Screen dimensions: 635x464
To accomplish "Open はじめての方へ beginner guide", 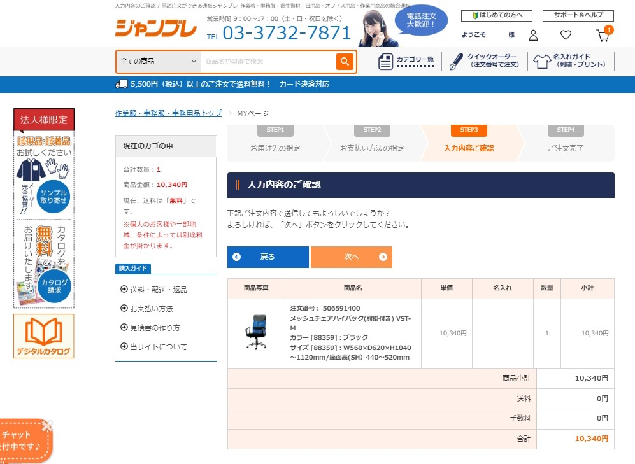I will (x=496, y=15).
